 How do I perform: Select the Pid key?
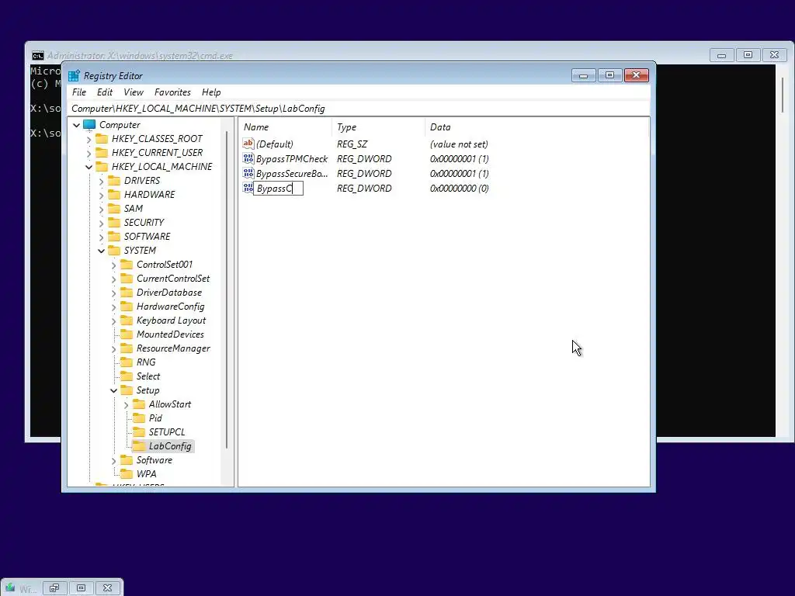(155, 418)
